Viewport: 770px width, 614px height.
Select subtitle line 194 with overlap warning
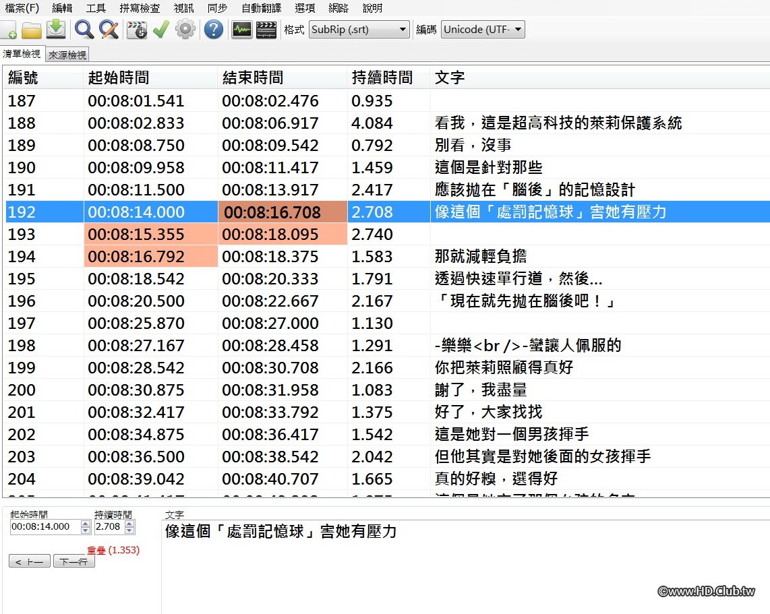(270, 255)
